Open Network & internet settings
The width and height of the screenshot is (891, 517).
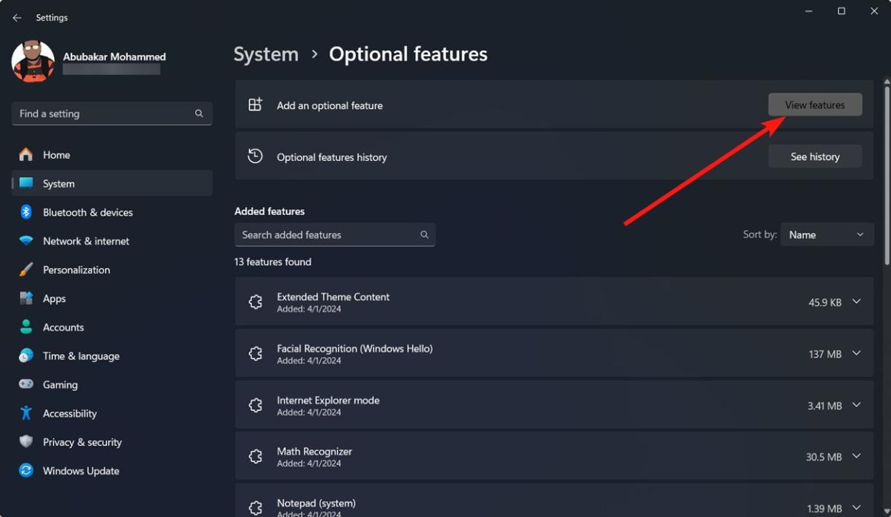[85, 241]
